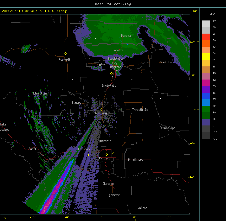Screen dimensions: 226x221
Task: Click yellow diamond marker south of RedDeer
Action: 111,74
